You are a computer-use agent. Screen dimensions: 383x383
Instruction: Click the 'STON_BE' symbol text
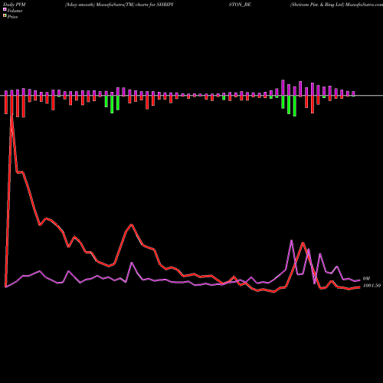(240, 5)
